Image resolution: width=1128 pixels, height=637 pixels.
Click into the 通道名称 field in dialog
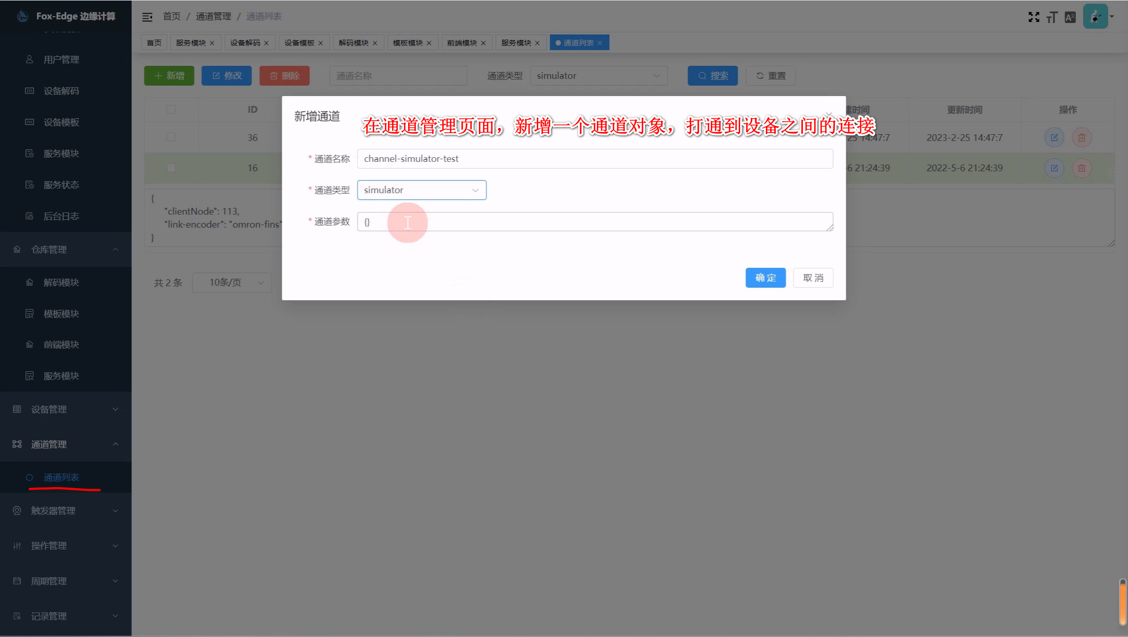[x=595, y=159]
